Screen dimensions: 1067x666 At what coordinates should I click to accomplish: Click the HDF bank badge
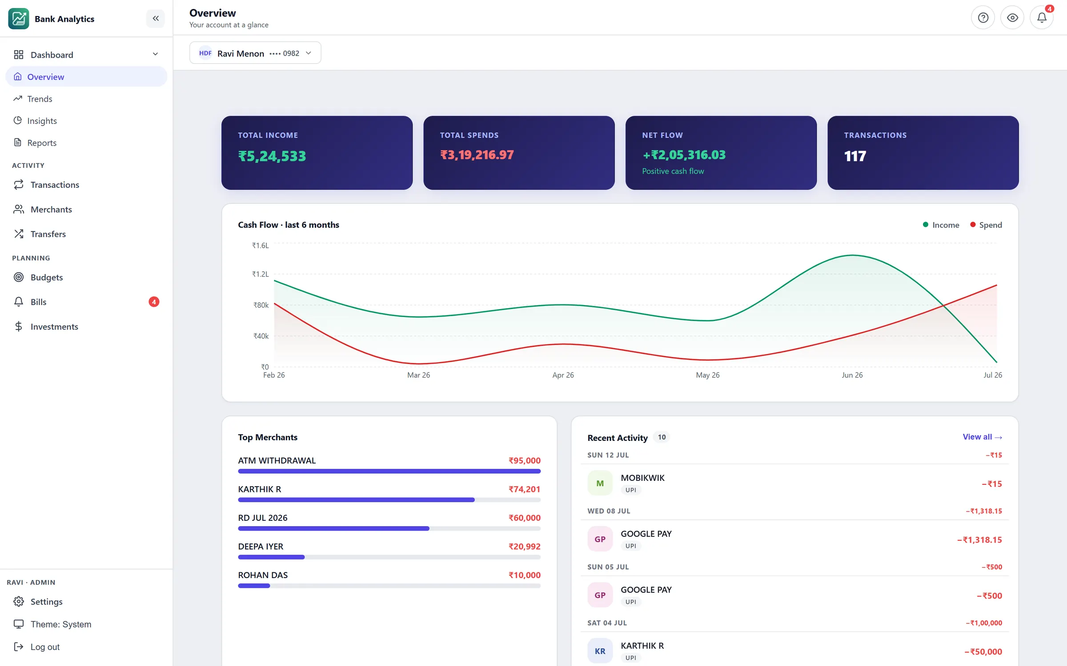[x=205, y=53]
